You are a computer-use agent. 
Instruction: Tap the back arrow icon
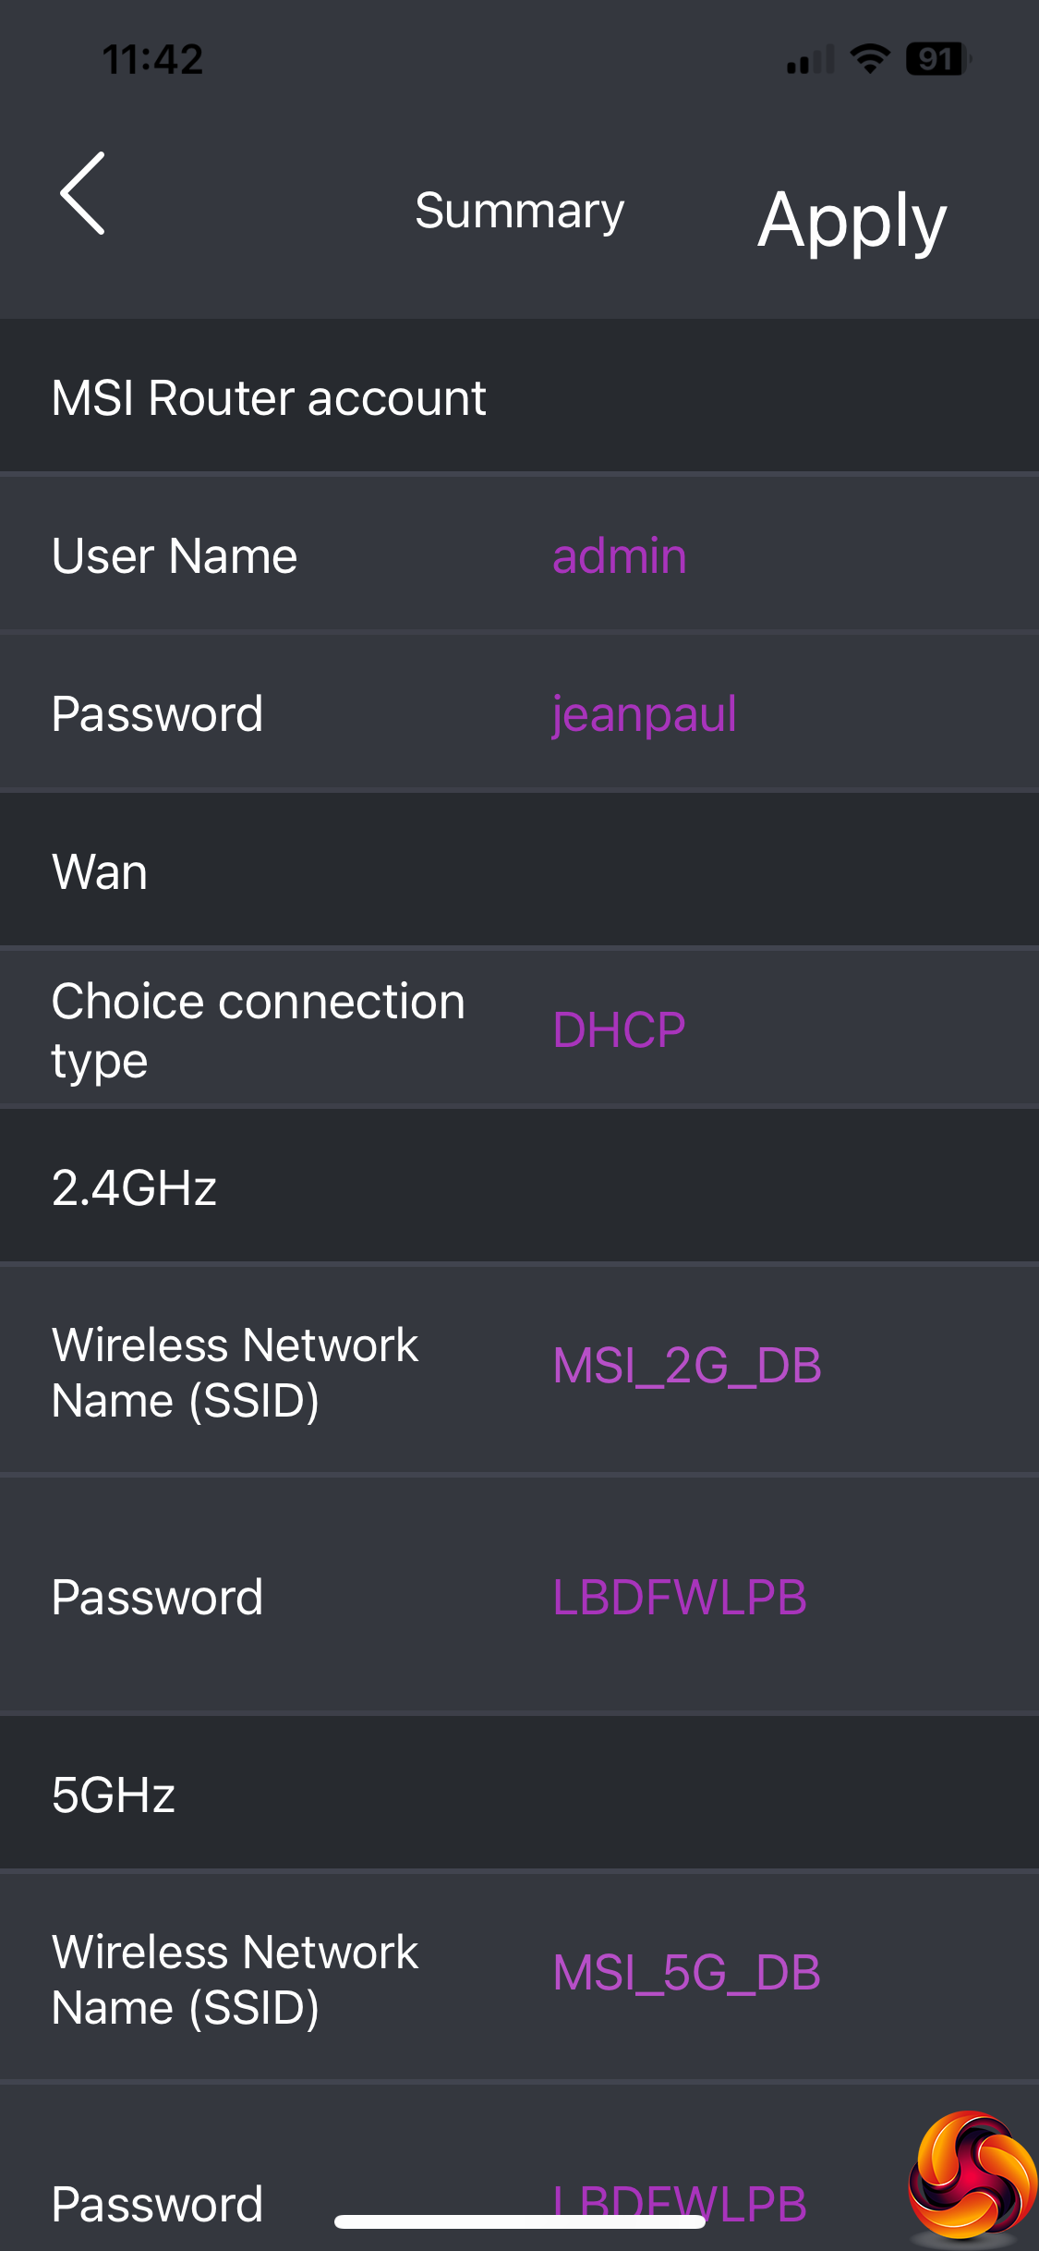83,194
